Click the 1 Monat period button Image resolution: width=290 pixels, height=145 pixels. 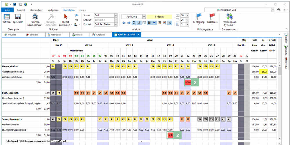click(159, 17)
